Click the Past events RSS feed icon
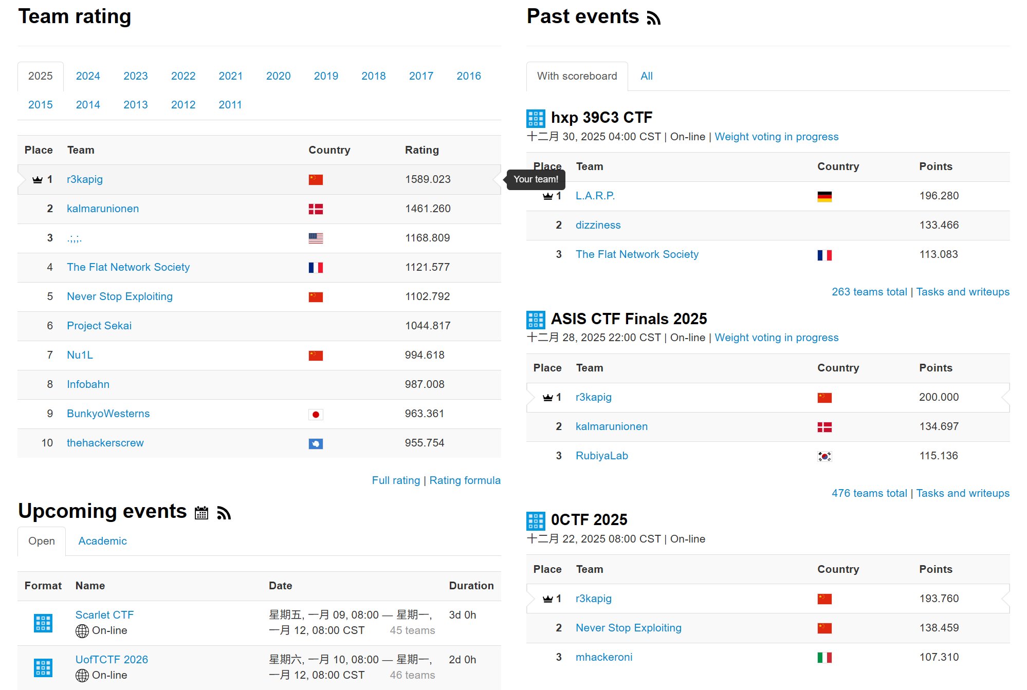The width and height of the screenshot is (1027, 690). point(653,18)
